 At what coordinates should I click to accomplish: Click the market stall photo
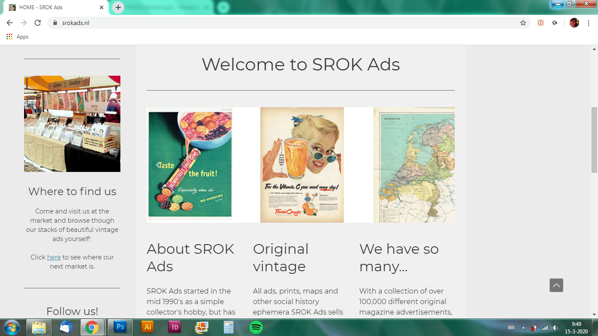coord(72,124)
